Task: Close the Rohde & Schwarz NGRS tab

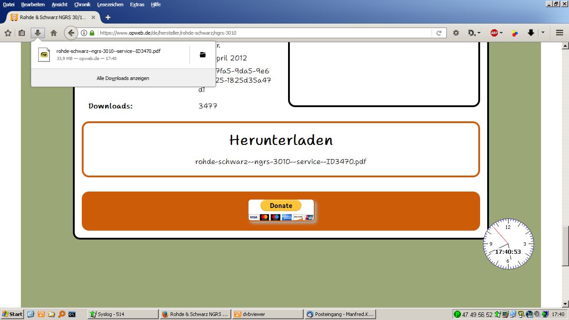Action: [x=93, y=17]
